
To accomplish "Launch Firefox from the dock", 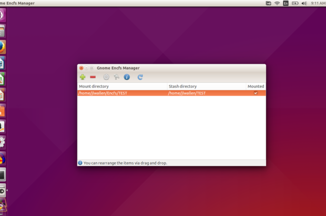I will click(x=3, y=47).
